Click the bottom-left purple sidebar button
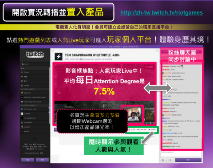This screenshot has height=168, width=213. (28, 160)
